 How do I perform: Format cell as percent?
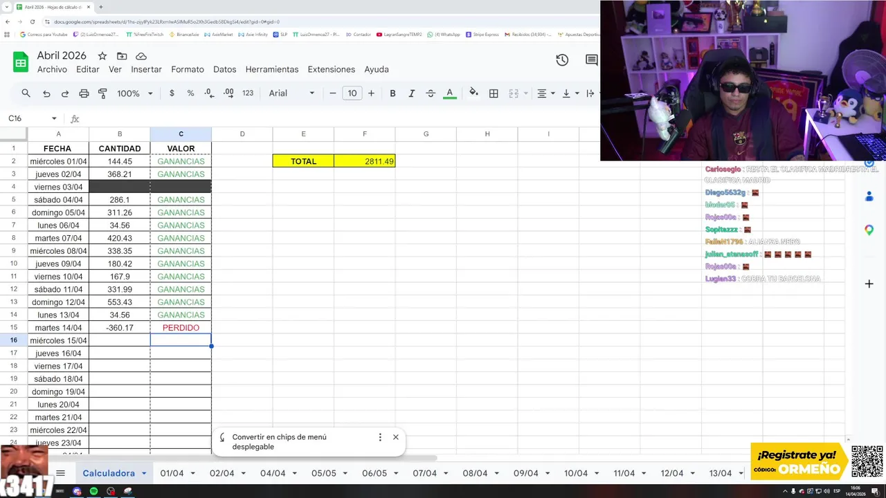[x=190, y=93]
